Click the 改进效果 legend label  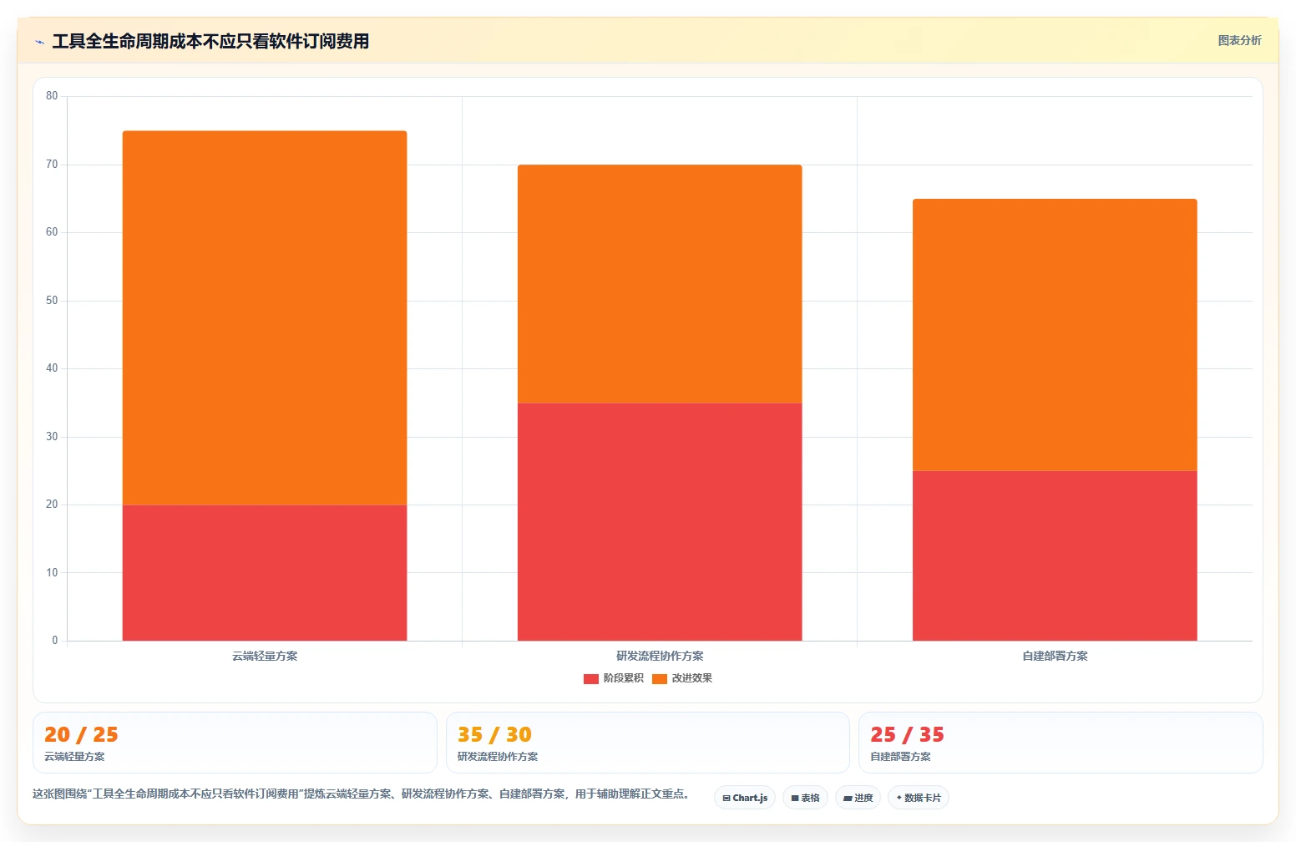691,678
